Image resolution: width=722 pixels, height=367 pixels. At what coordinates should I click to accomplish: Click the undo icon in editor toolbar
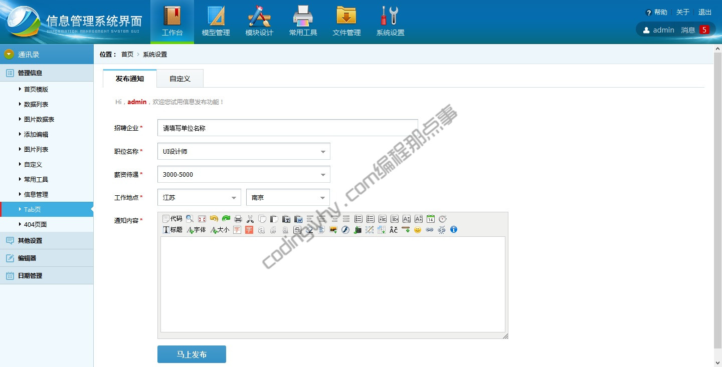tap(214, 219)
